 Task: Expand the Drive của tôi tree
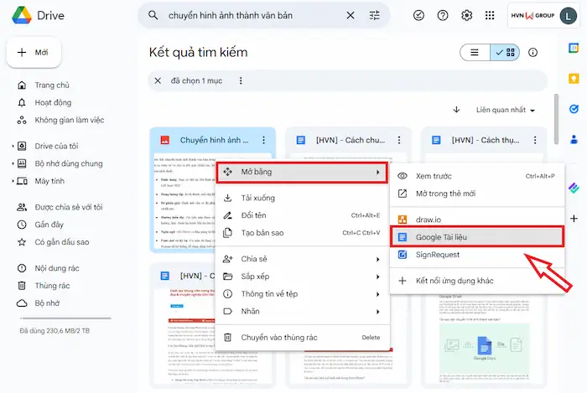point(13,147)
